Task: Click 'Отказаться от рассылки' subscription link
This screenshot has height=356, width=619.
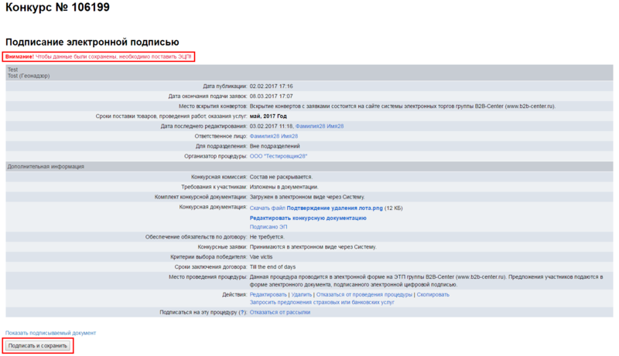Action: [x=279, y=312]
